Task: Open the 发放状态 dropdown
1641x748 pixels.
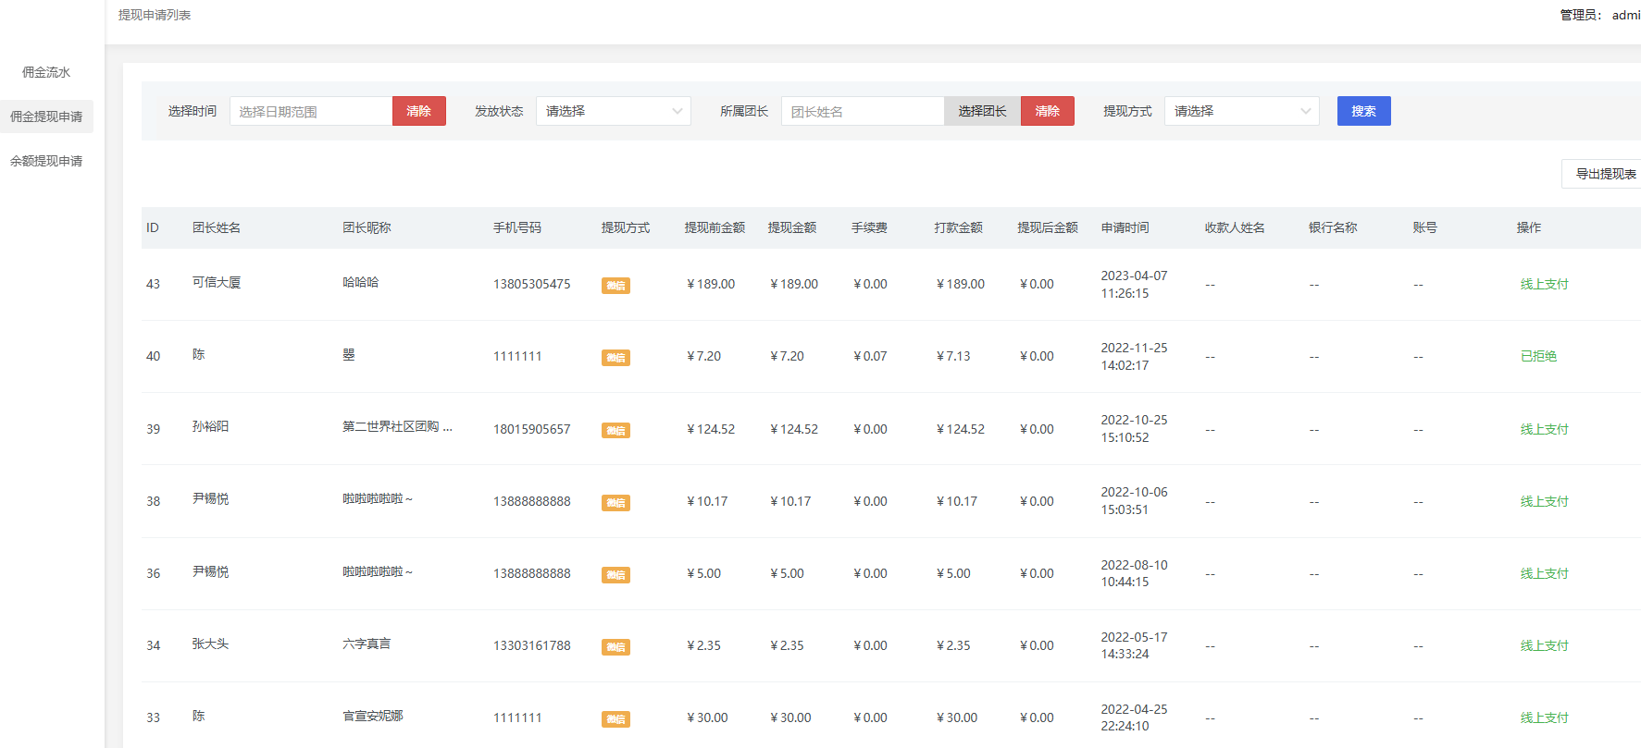Action: point(613,111)
